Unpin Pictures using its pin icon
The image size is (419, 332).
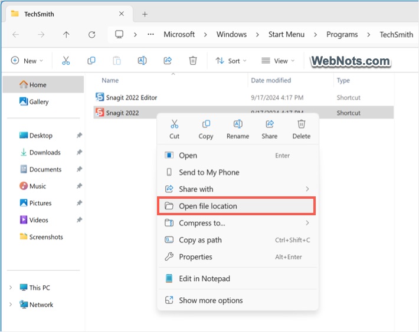click(79, 203)
